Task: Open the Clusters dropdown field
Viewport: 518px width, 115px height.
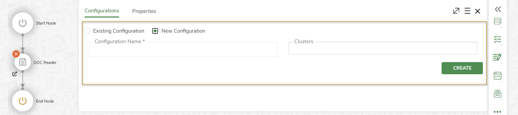Action: click(383, 49)
